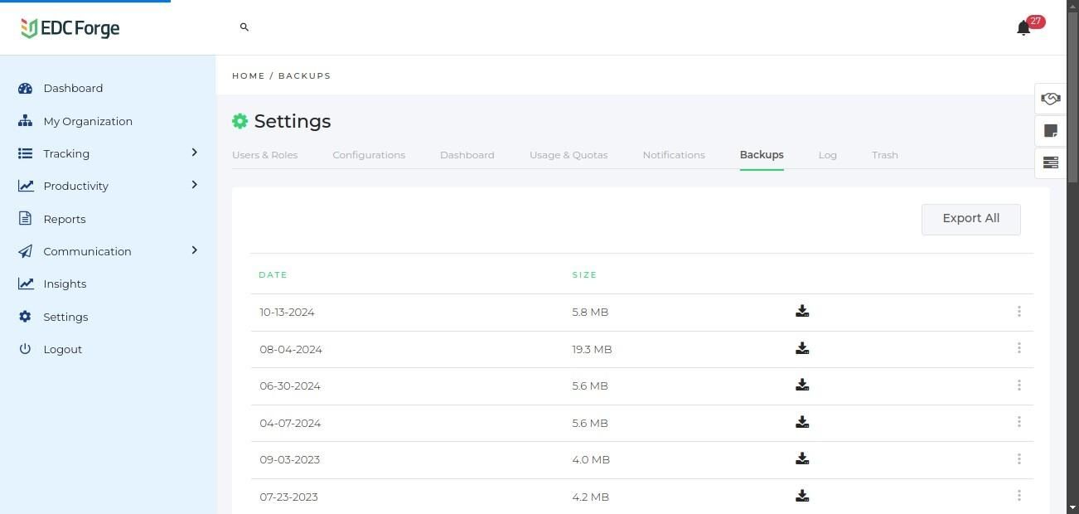Switch to the Users & Roles tab

point(264,155)
